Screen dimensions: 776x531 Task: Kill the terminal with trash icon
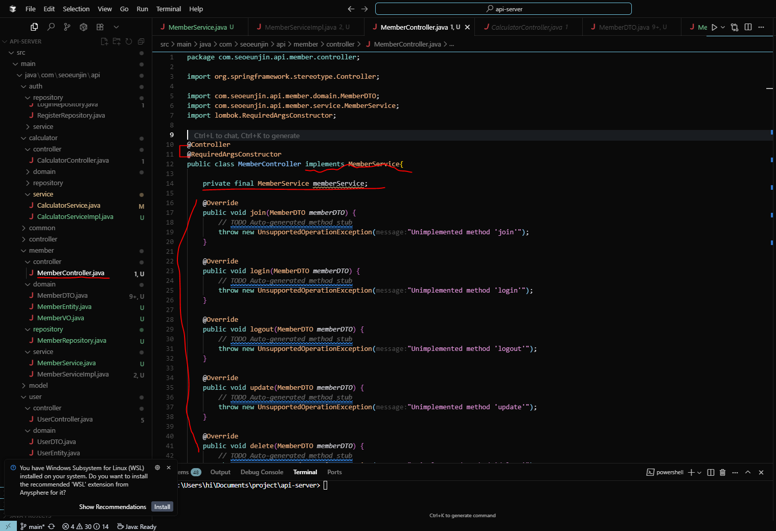pyautogui.click(x=722, y=472)
